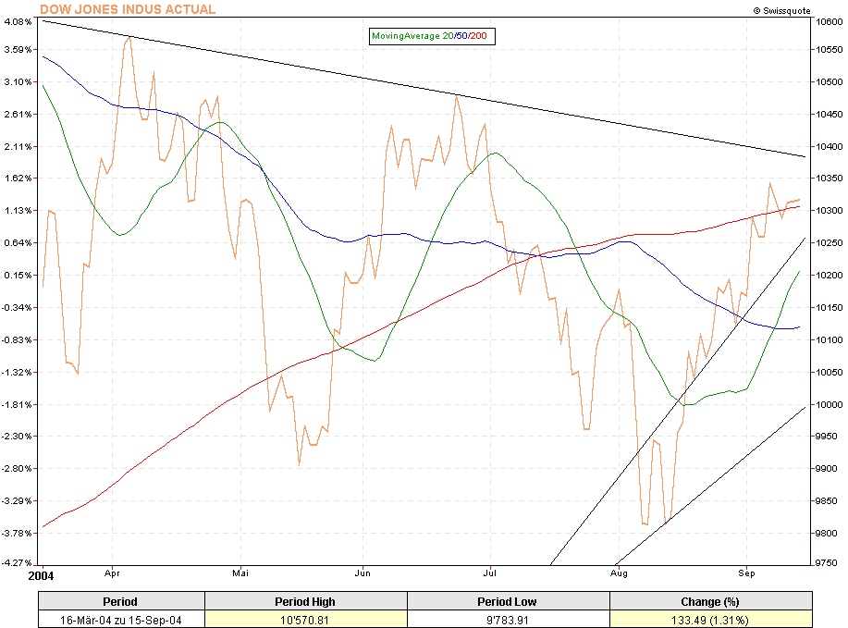Click the -3.78% left axis label

pos(17,533)
